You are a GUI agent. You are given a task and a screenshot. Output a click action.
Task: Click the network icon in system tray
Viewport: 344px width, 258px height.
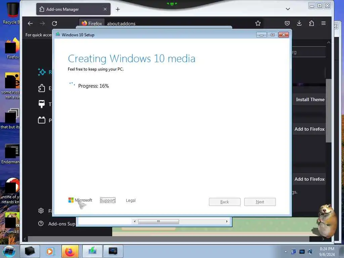[x=310, y=252]
